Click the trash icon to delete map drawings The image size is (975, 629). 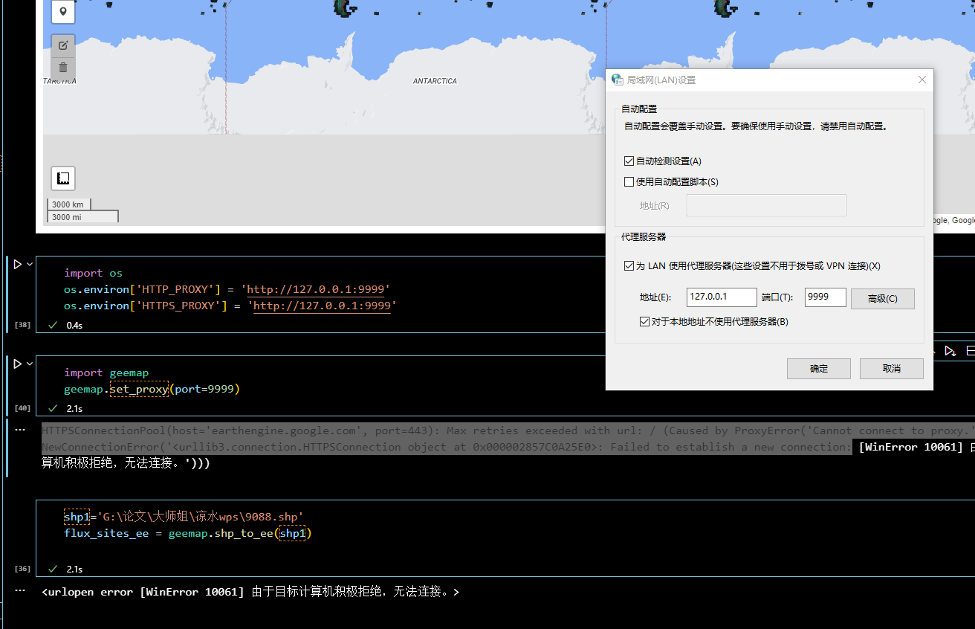(62, 67)
